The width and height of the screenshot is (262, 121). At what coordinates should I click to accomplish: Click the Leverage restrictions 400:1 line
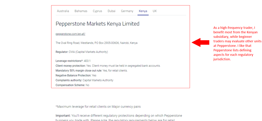click(73, 61)
